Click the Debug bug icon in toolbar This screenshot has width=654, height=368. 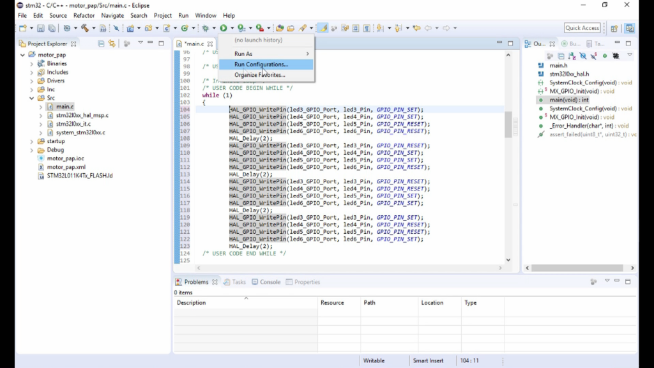click(205, 28)
